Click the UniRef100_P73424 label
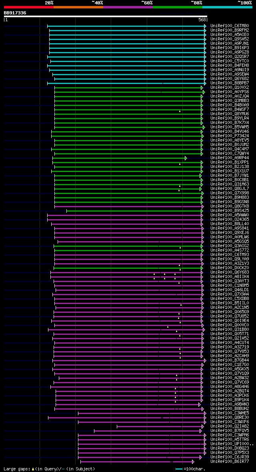 (230, 136)
